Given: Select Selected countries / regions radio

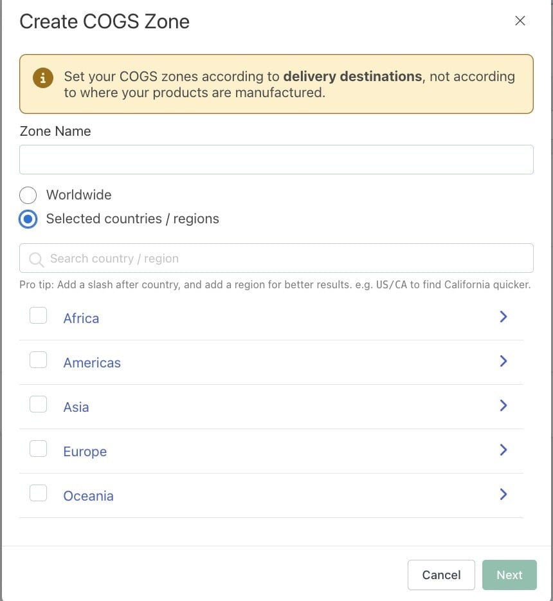Looking at the screenshot, I should coord(28,219).
